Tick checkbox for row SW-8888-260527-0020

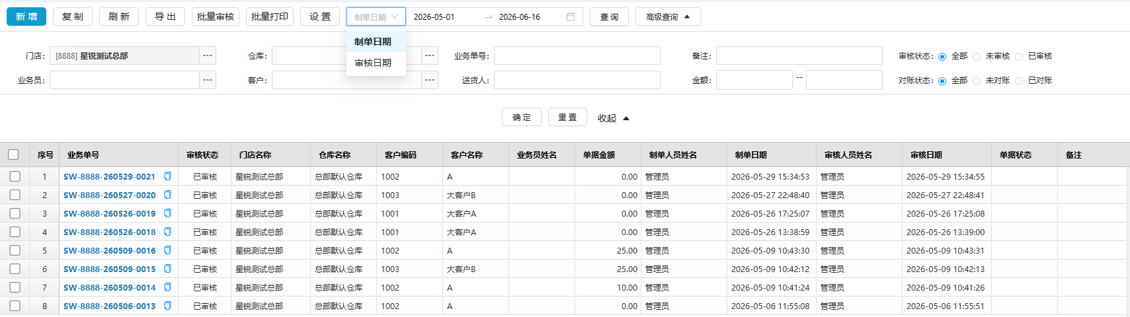[15, 195]
